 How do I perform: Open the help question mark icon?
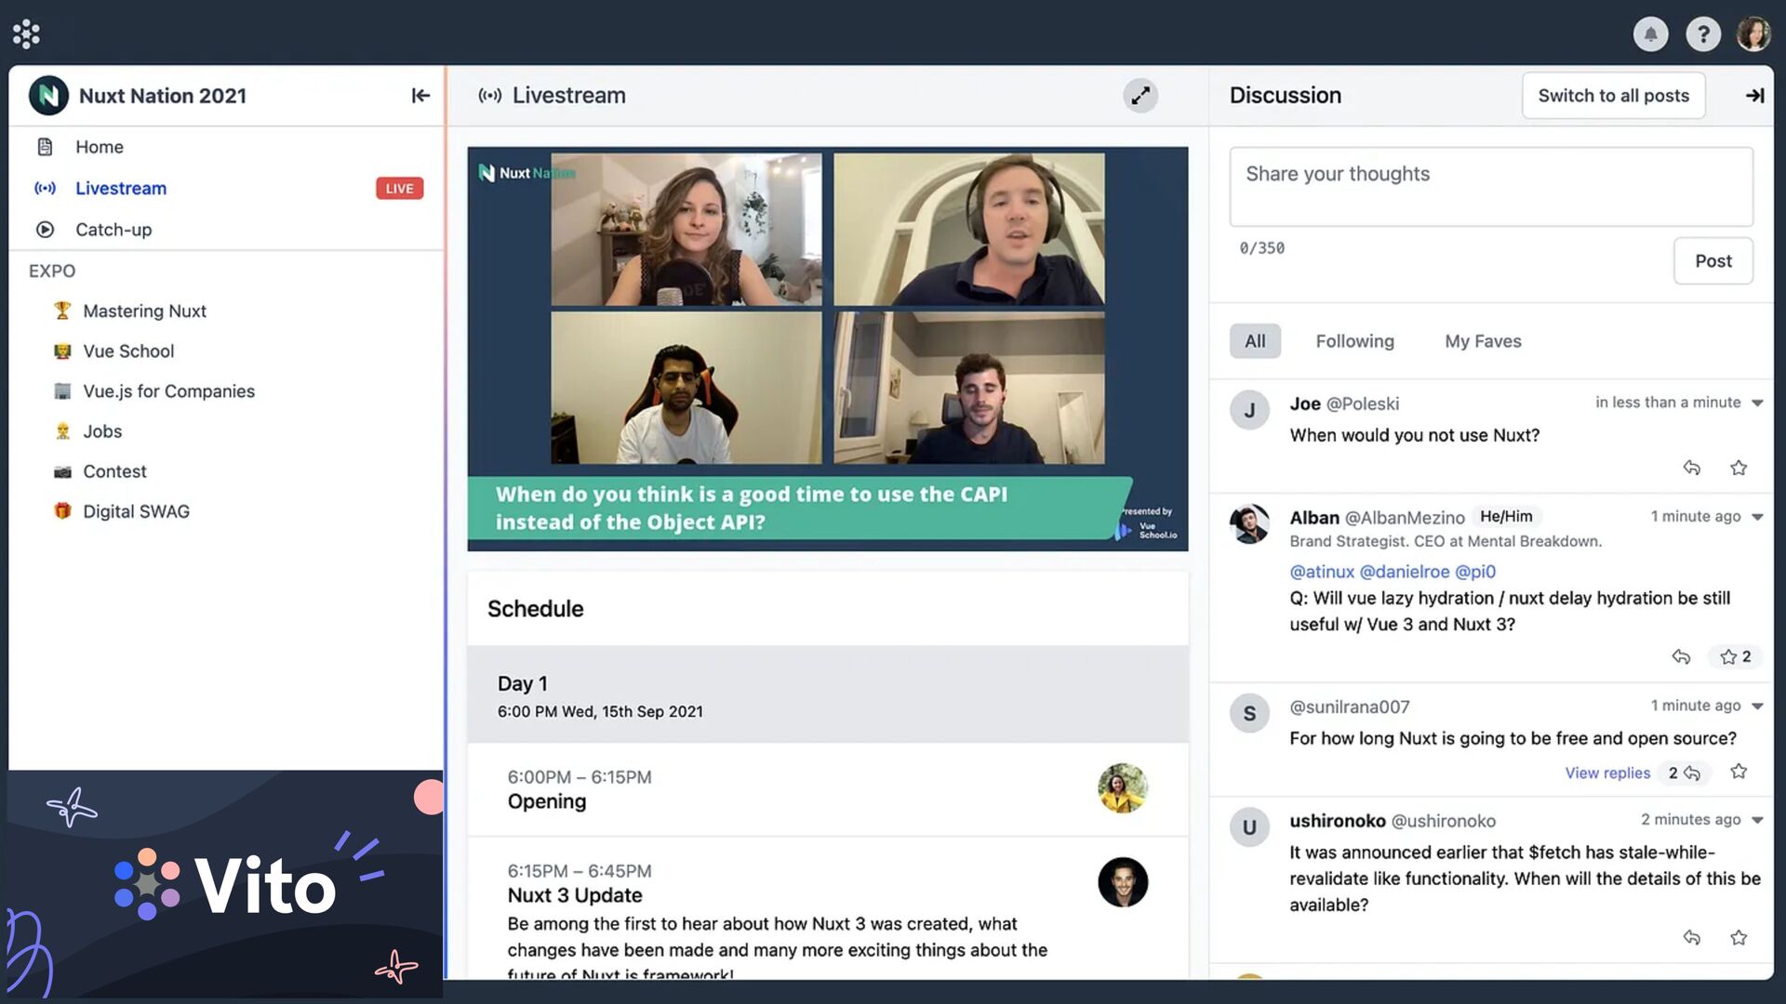1703,34
